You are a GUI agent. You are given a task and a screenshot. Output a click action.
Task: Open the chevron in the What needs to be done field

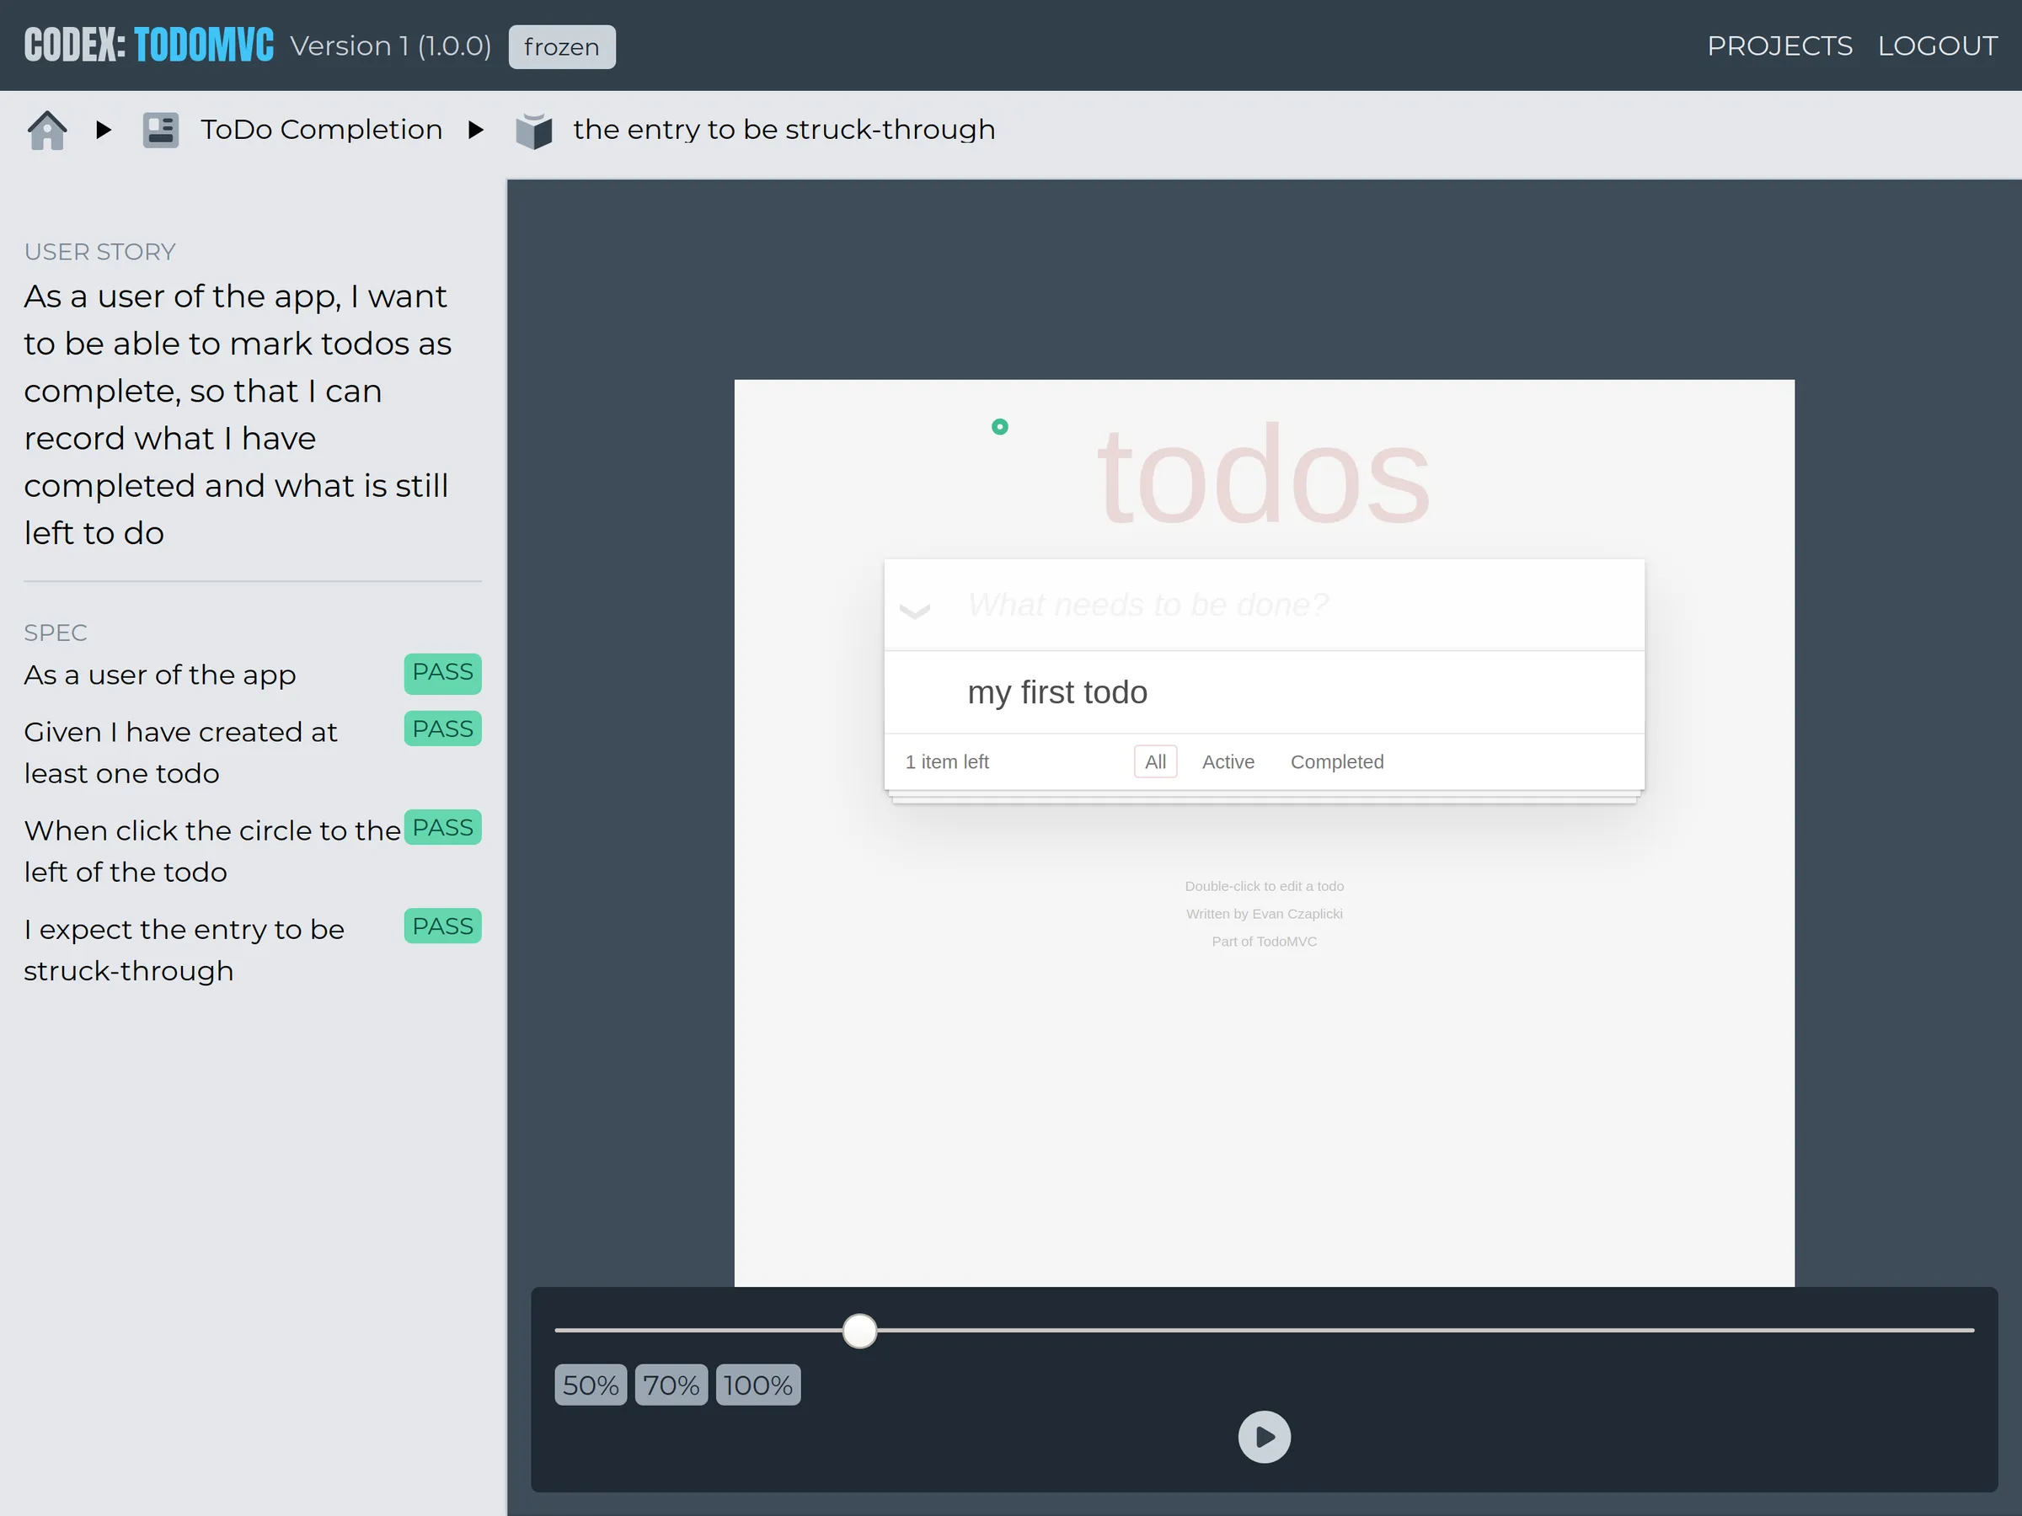pos(915,611)
